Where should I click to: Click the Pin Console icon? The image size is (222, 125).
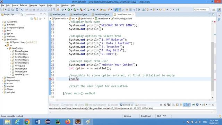coord(194,105)
